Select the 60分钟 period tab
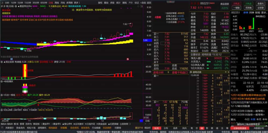The height and width of the screenshot is (133, 268). [44, 3]
